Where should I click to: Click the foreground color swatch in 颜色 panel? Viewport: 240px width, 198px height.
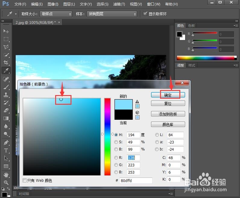[179, 34]
